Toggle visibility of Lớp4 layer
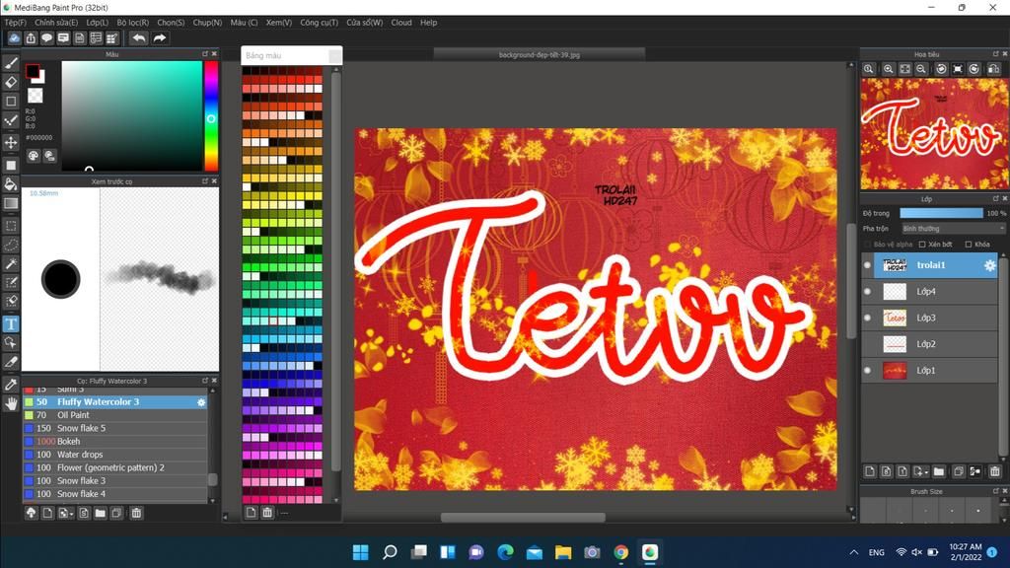This screenshot has height=568, width=1010. click(867, 292)
